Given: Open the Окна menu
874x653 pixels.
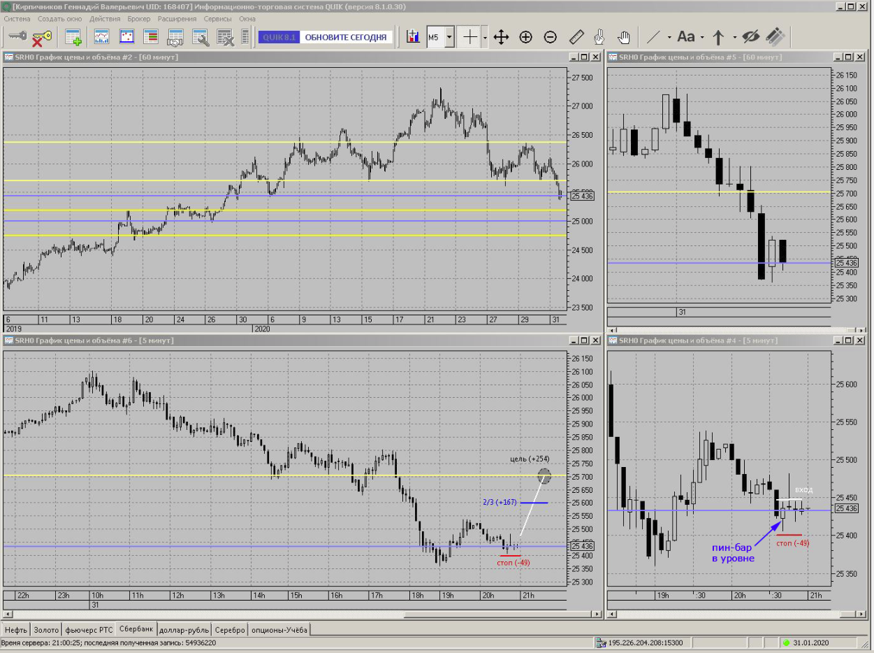Looking at the screenshot, I should click(x=247, y=19).
